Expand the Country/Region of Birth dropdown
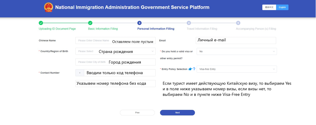The width and height of the screenshot is (316, 125). pos(115,51)
